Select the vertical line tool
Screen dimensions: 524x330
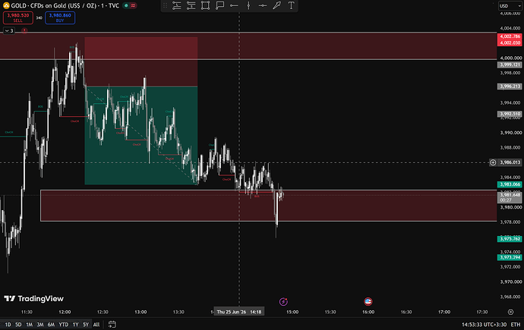(248, 5)
